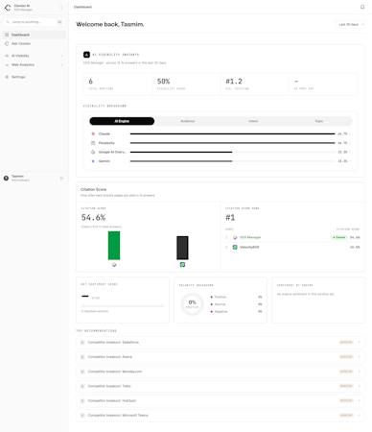Click the green citation score bar
The image size is (372, 432).
coord(114,246)
